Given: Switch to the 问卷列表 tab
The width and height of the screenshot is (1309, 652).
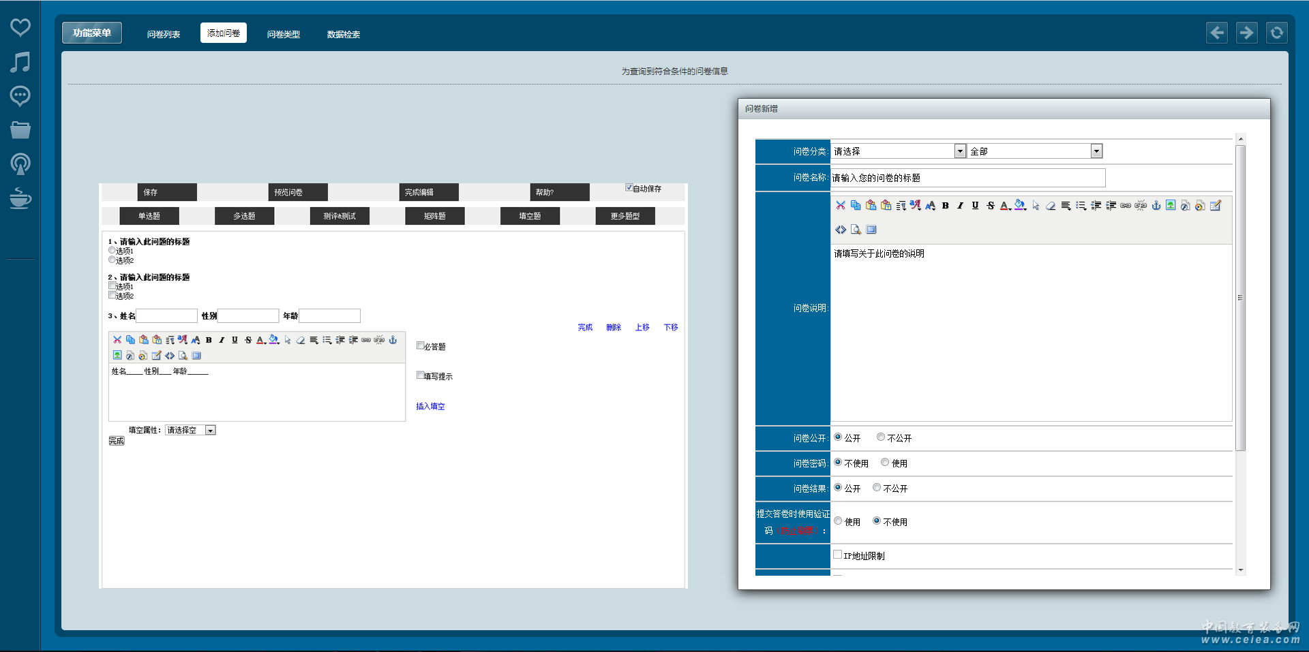Looking at the screenshot, I should click(164, 34).
